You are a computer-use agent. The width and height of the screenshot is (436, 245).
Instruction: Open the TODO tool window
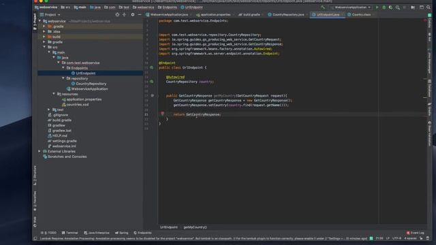[x=48, y=233]
